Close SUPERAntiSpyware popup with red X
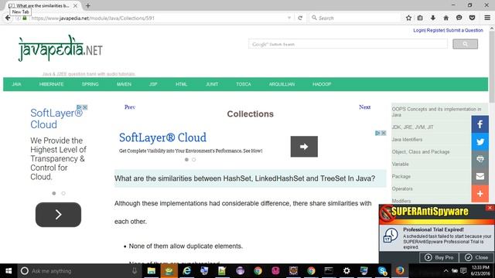The height and width of the screenshot is (278, 495). pos(490,208)
